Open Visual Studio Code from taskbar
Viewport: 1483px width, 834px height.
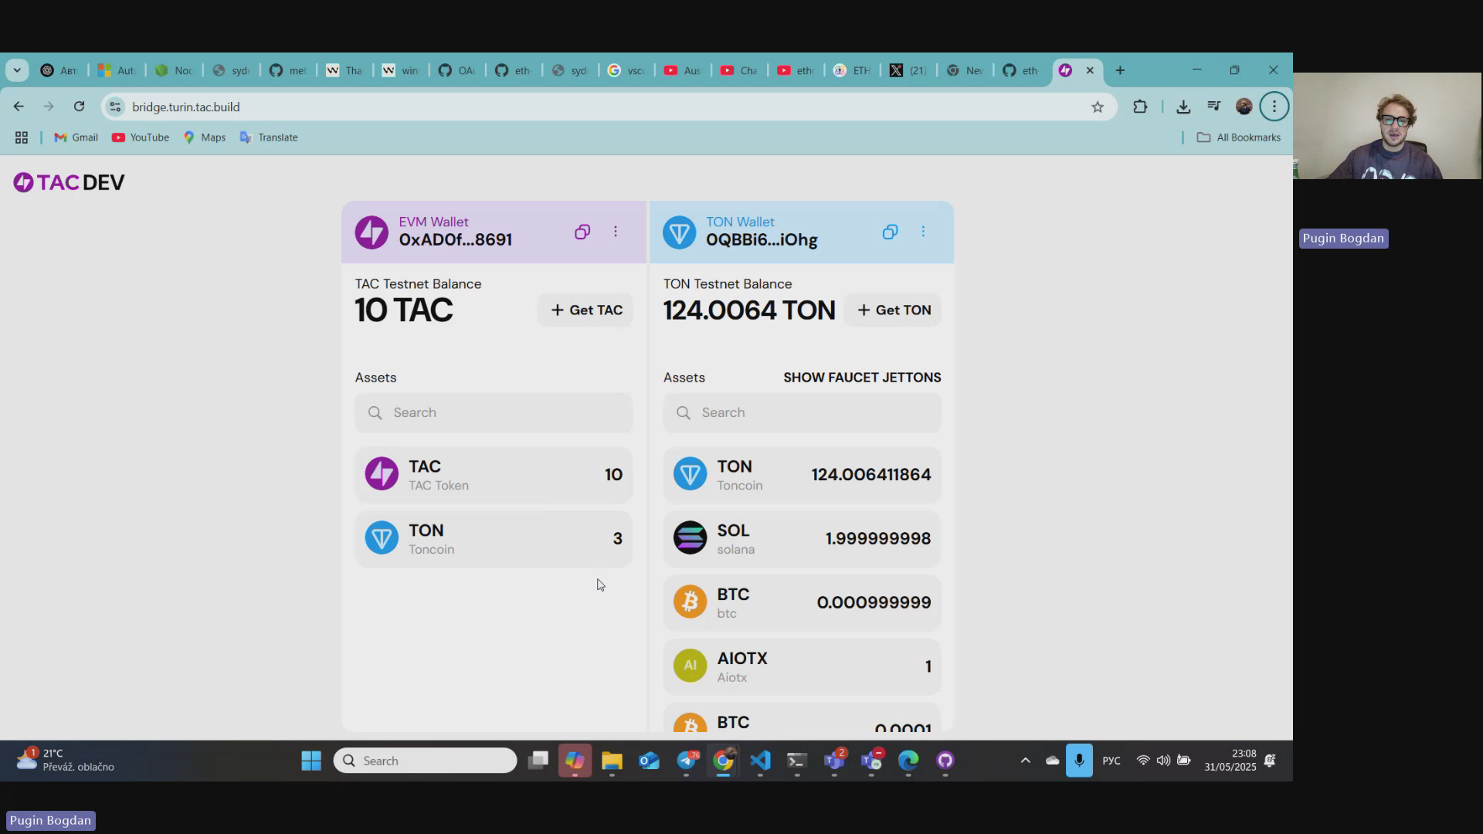(760, 761)
